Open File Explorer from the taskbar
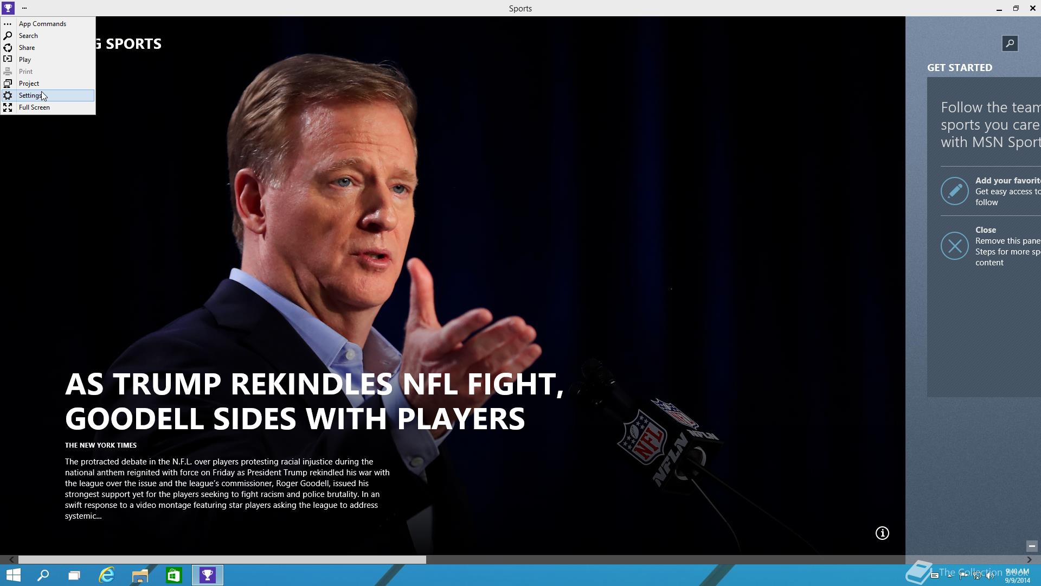The height and width of the screenshot is (586, 1041). [140, 575]
